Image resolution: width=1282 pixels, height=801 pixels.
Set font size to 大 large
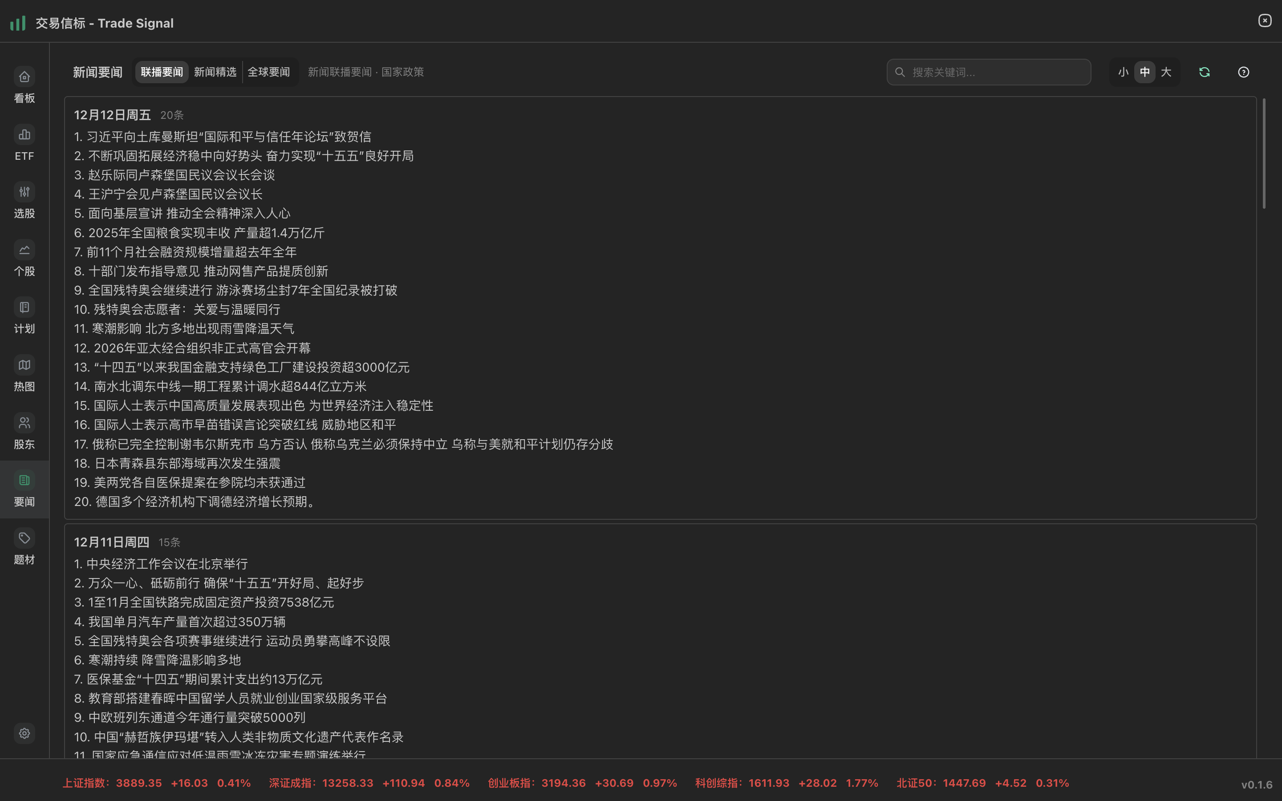coord(1166,72)
